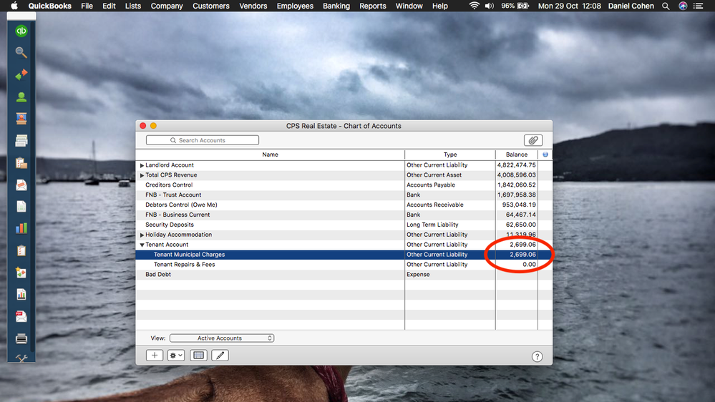The image size is (715, 402).
Task: Open the Active Accounts view dropdown
Action: click(222, 338)
